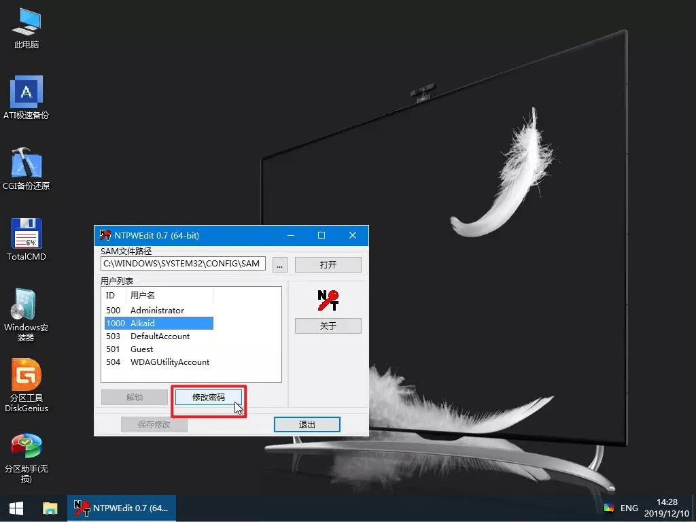The image size is (696, 522).
Task: Select the Administrator user in the list
Action: point(157,311)
